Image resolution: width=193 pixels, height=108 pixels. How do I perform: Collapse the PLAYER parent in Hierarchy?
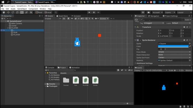(x=8, y=28)
